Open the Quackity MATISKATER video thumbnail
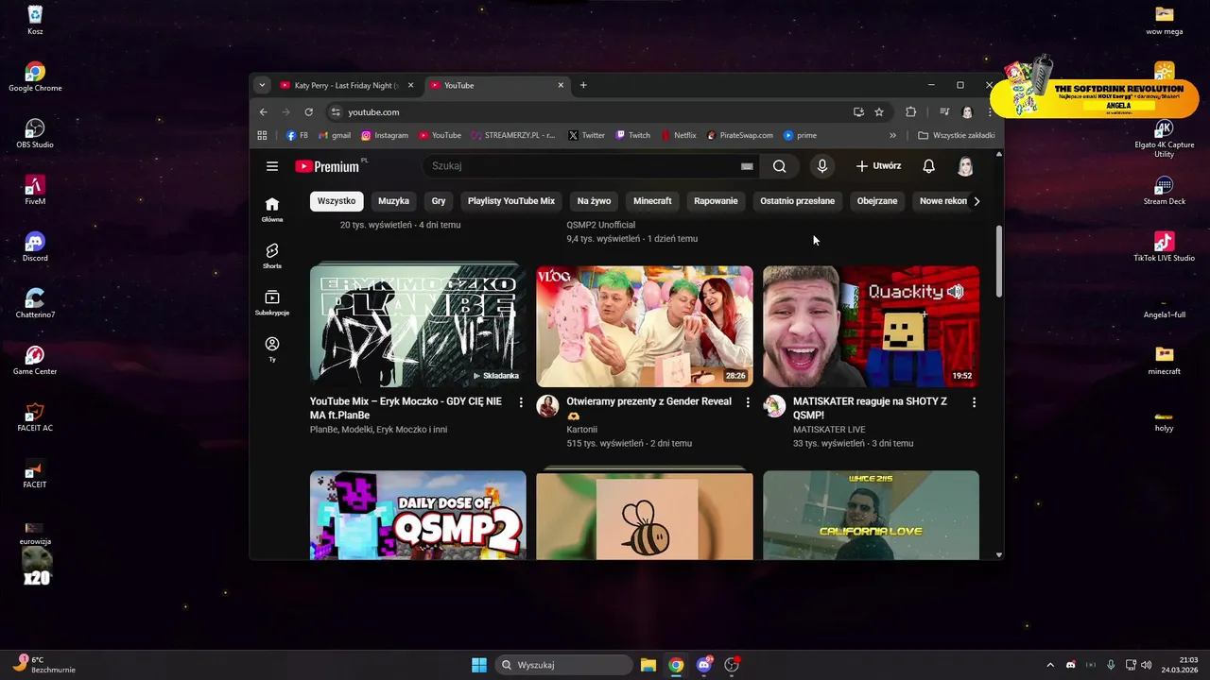The width and height of the screenshot is (1210, 680). click(871, 327)
